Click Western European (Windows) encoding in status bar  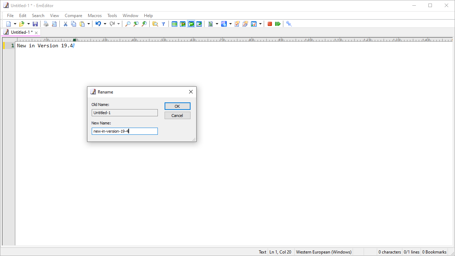(324, 252)
